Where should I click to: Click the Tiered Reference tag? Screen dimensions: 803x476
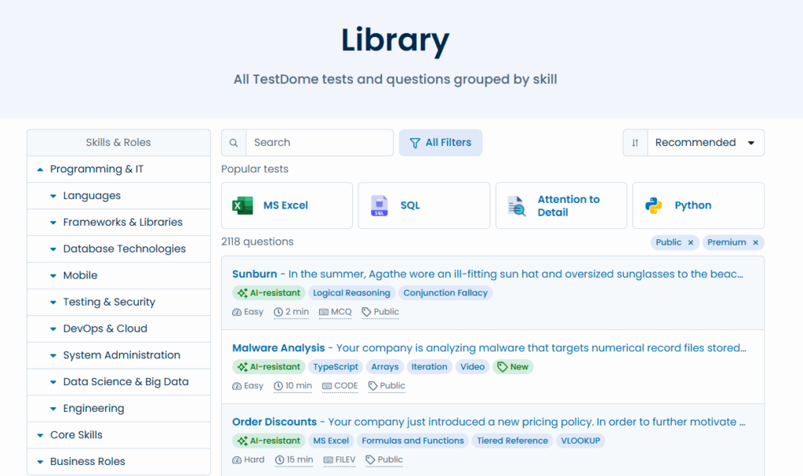[x=512, y=441]
